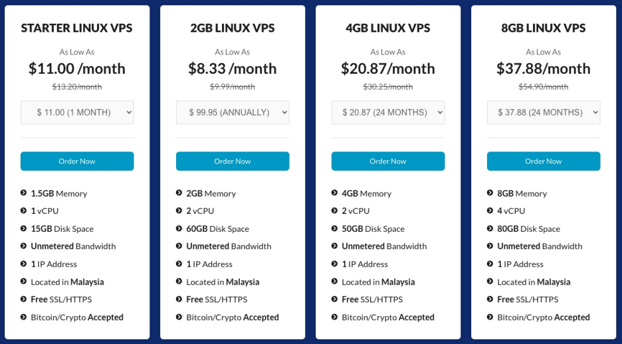Click bullet icon beside 1.5GB Memory
The image size is (622, 344).
point(23,193)
